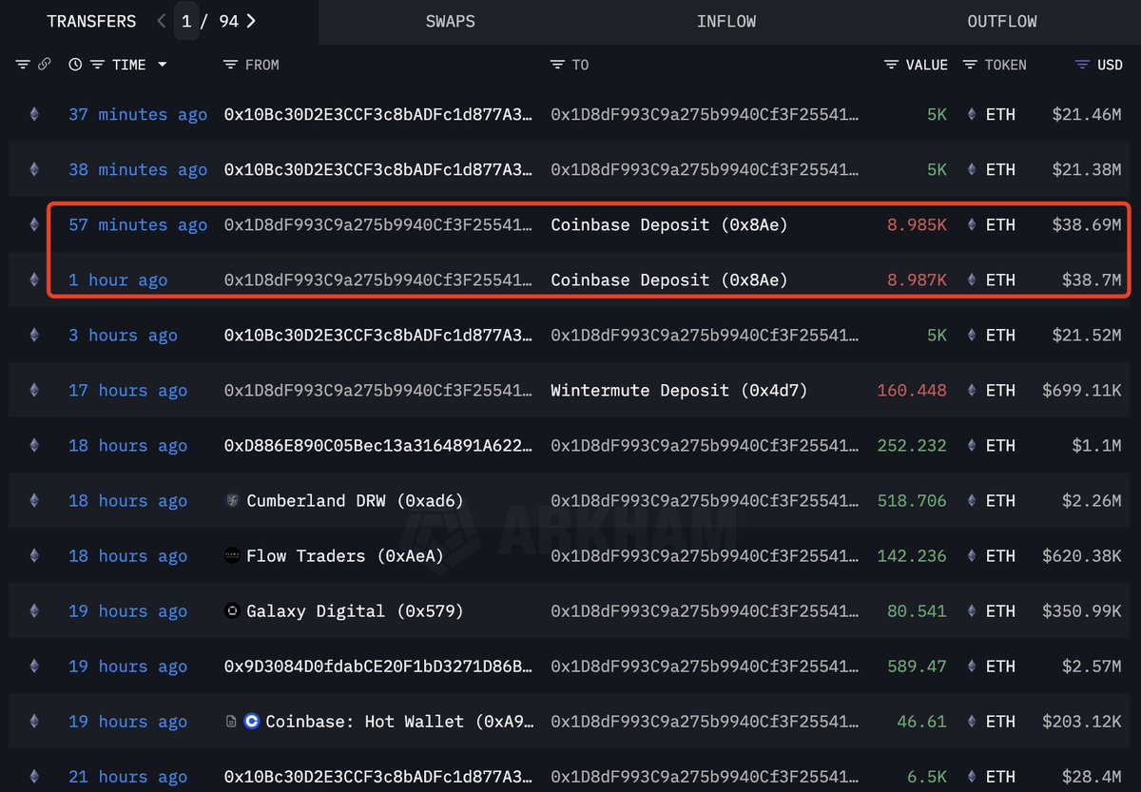Toggle the TIME sort caret
The width and height of the screenshot is (1141, 792).
(162, 65)
